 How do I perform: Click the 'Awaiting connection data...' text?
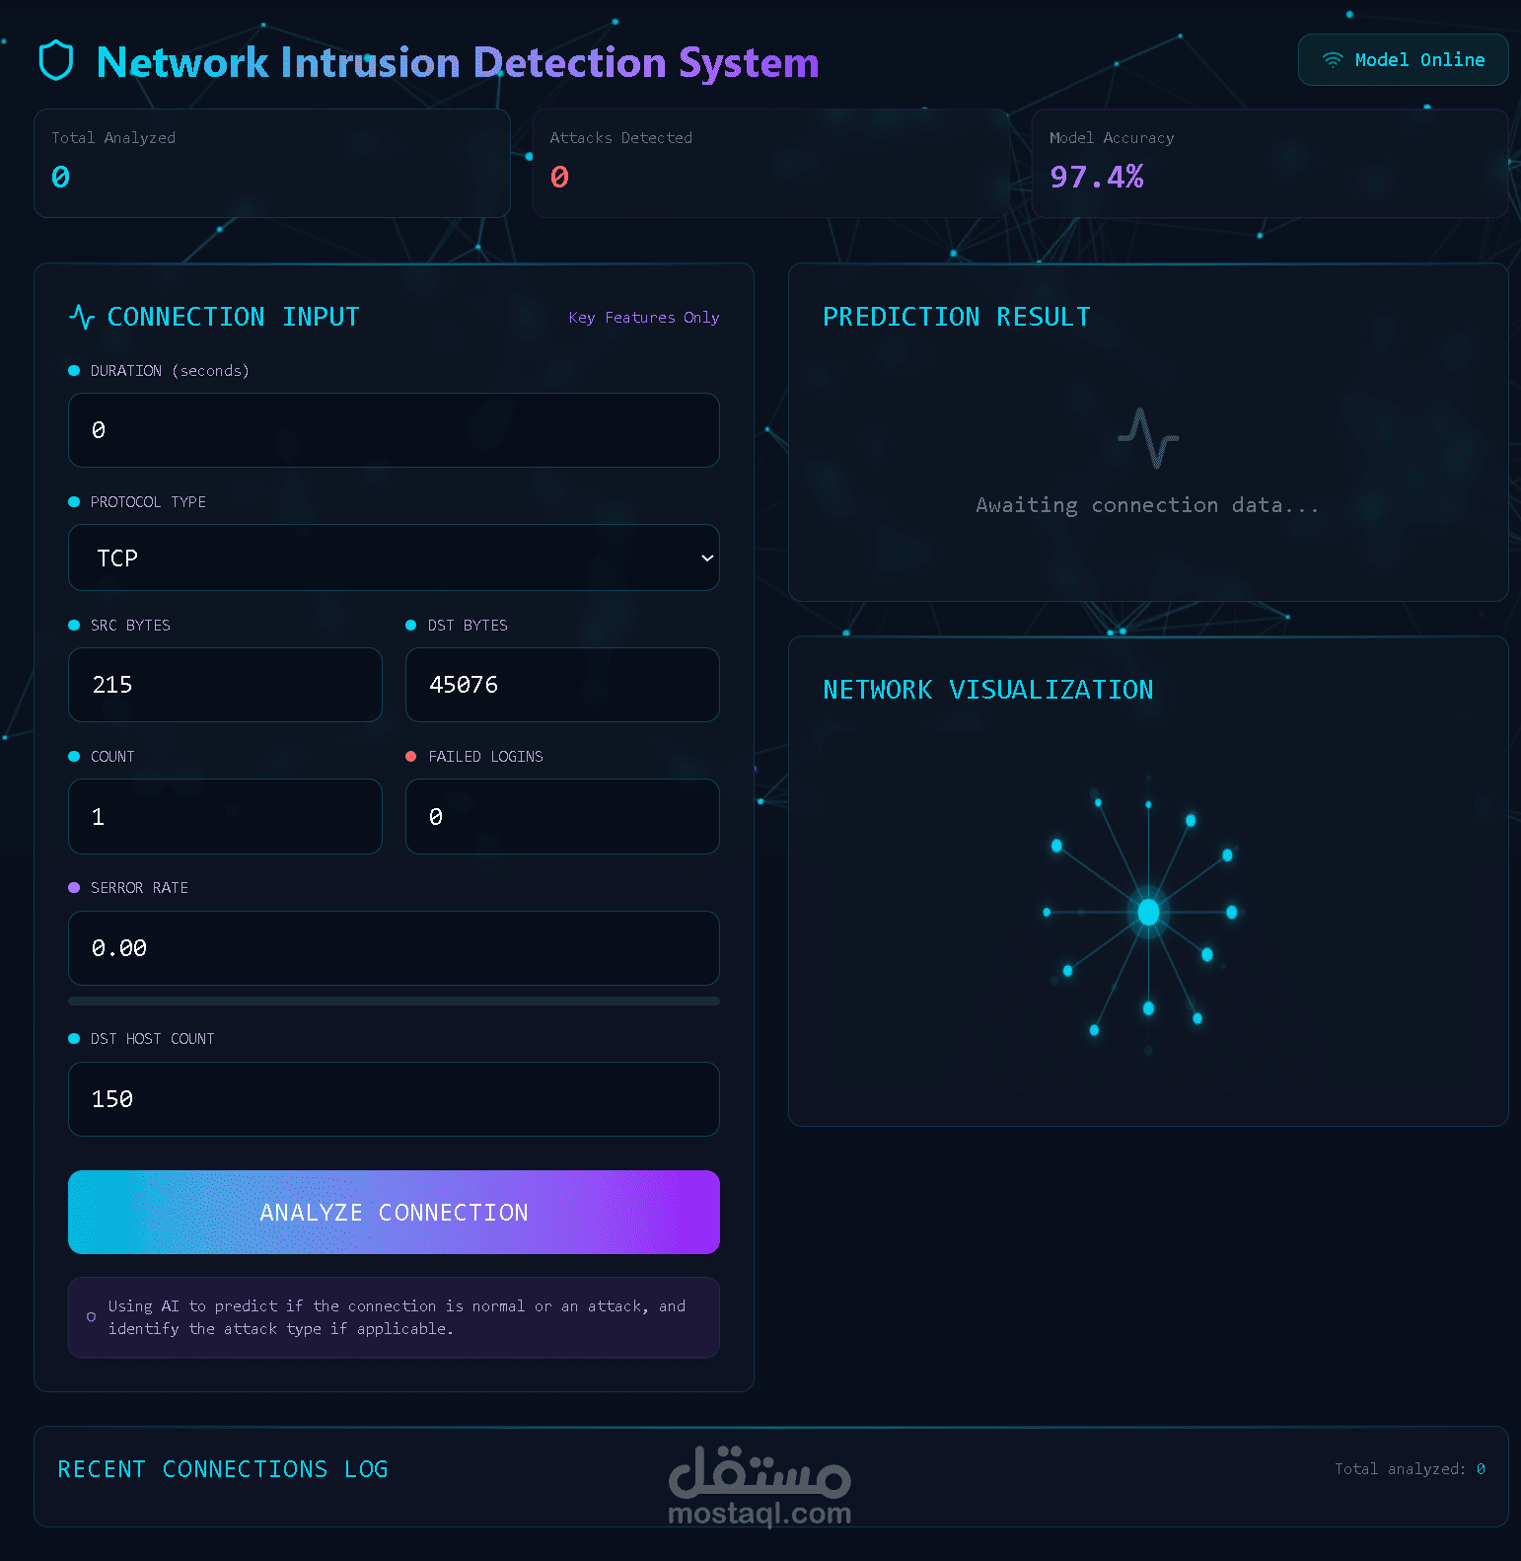coord(1147,505)
